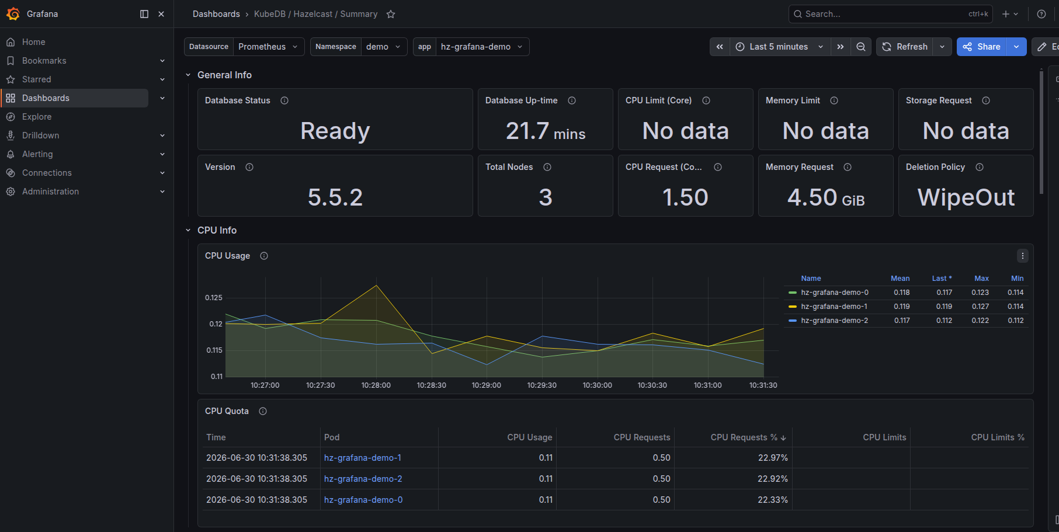Click CPU Usage panel info icon
This screenshot has width=1059, height=532.
click(264, 256)
